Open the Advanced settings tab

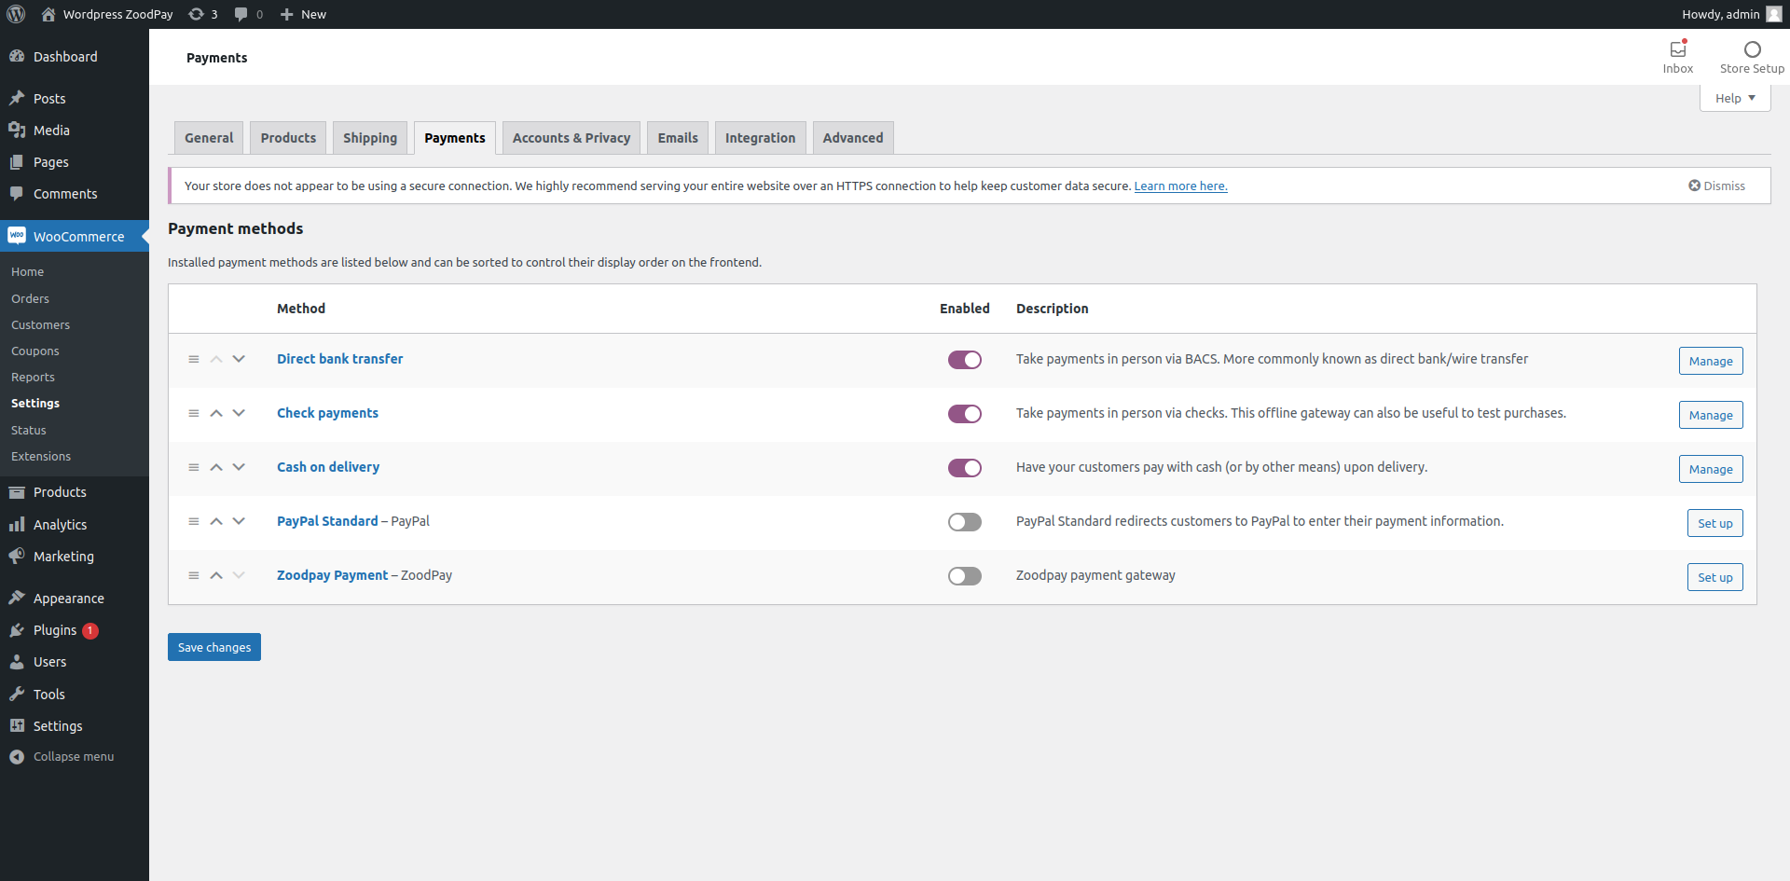[853, 138]
